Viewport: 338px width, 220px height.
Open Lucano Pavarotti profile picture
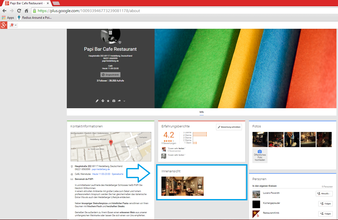coord(256,194)
